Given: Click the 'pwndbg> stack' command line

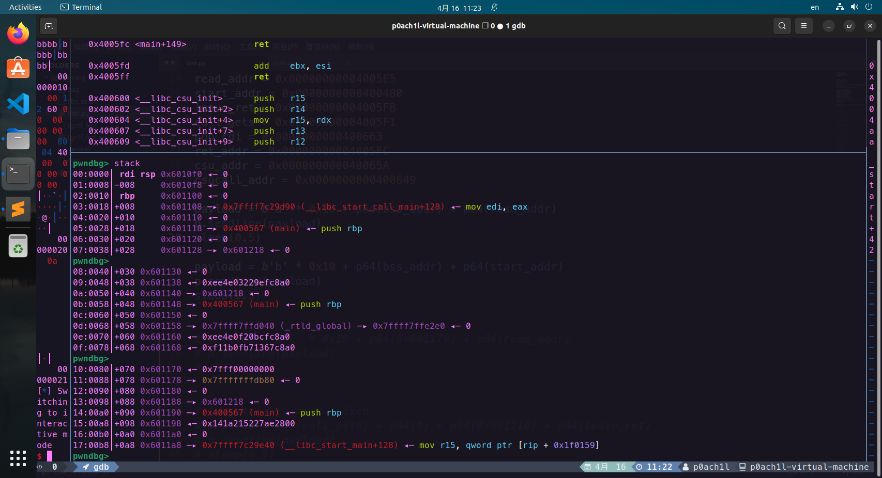Looking at the screenshot, I should (x=106, y=163).
